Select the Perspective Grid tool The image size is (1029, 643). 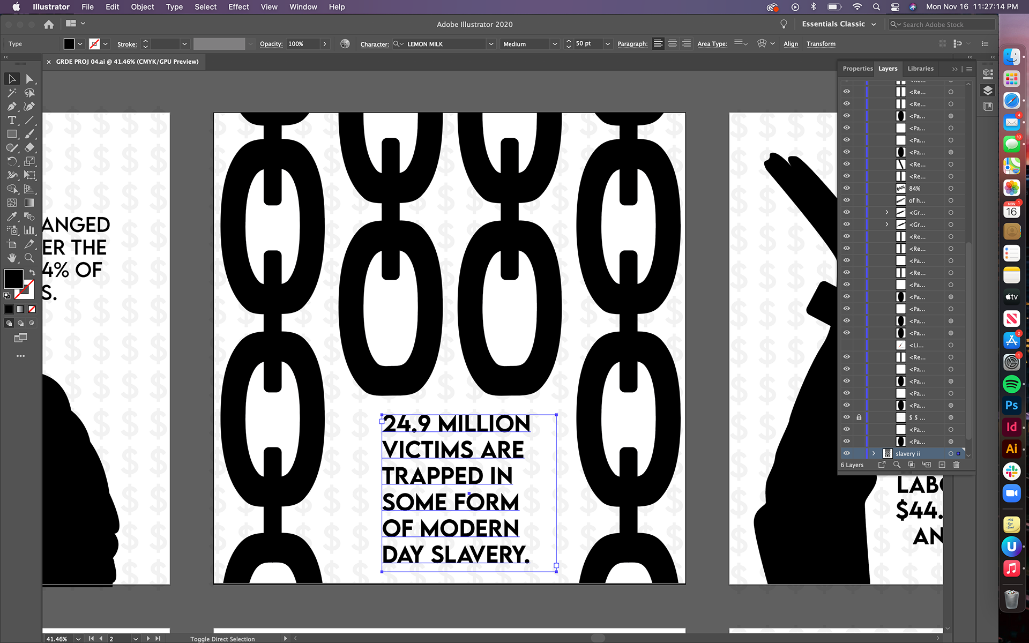pos(29,189)
